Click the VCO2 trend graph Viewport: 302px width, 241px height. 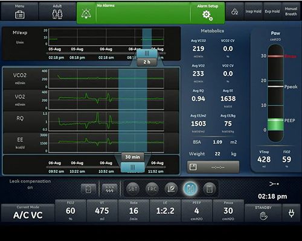pyautogui.click(x=106, y=79)
